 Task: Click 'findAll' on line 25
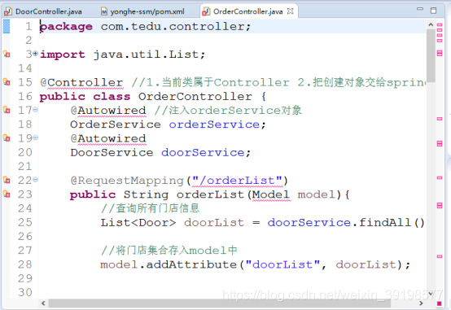[385, 223]
